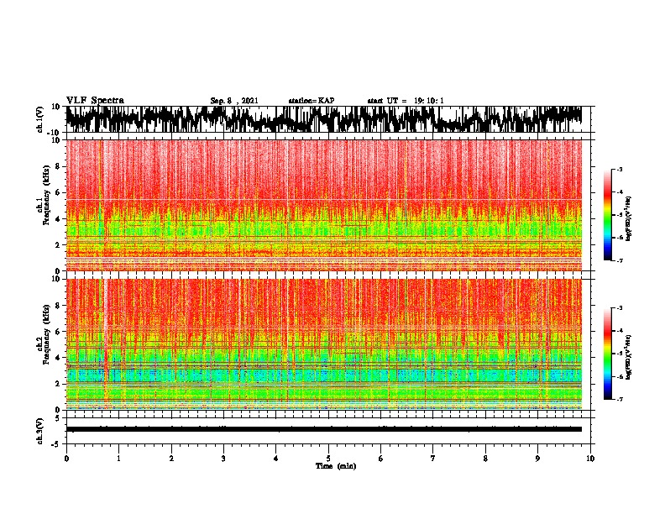
Task: Click the "Time (min)" axis label
Action: coord(336,466)
